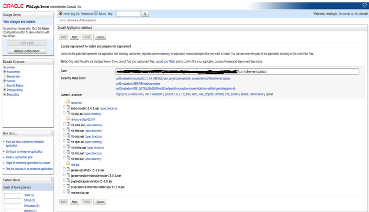Open the rib-func-artifact-15.0.0 folder icon
Screen dimensions: 369x212
click(68, 118)
